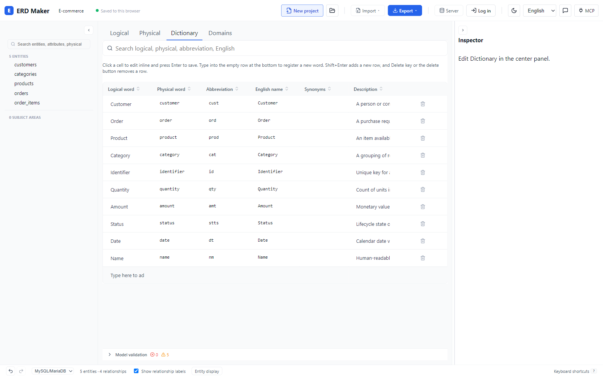603x377 pixels.
Task: Click the Export button
Action: click(405, 11)
